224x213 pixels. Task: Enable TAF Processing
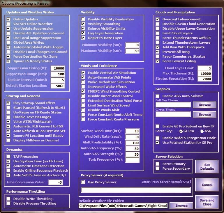point(8,157)
